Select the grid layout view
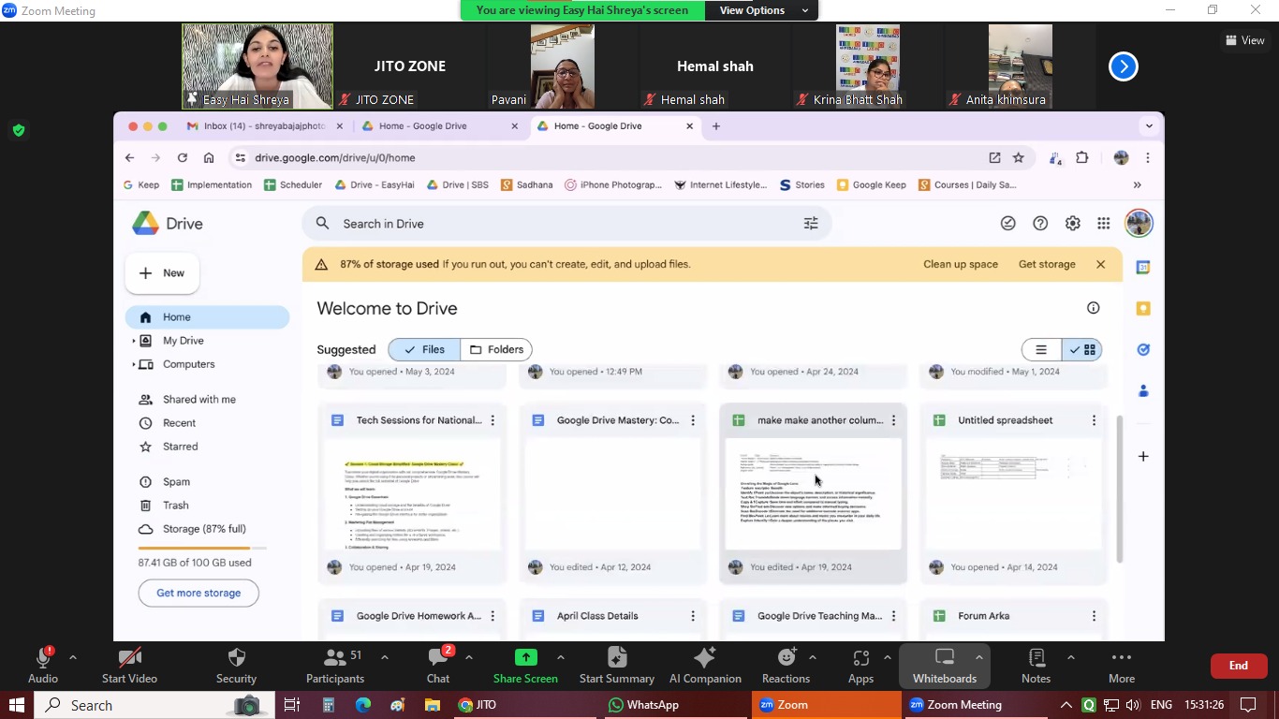 pos(1082,349)
